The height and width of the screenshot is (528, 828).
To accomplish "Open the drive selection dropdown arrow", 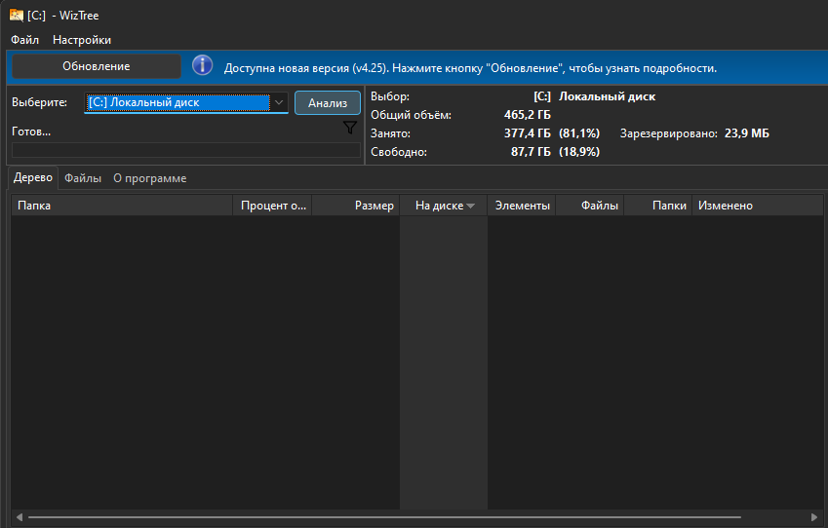I will tap(279, 102).
